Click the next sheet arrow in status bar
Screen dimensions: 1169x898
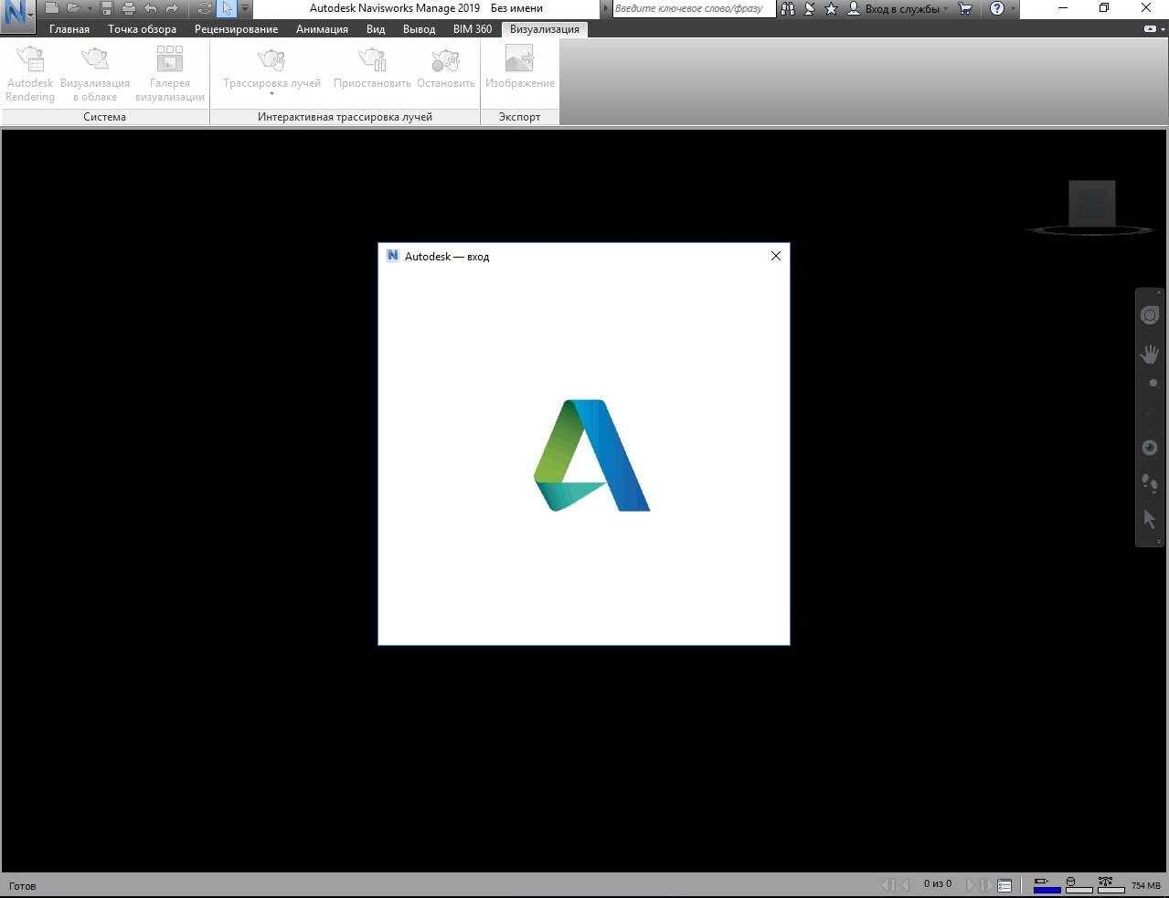[970, 884]
